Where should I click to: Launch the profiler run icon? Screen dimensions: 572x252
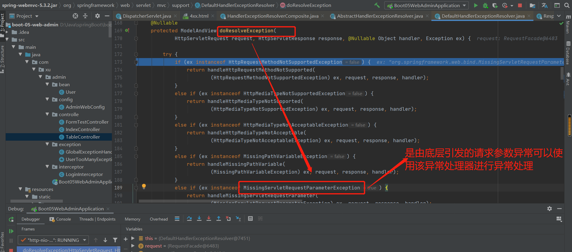point(505,5)
